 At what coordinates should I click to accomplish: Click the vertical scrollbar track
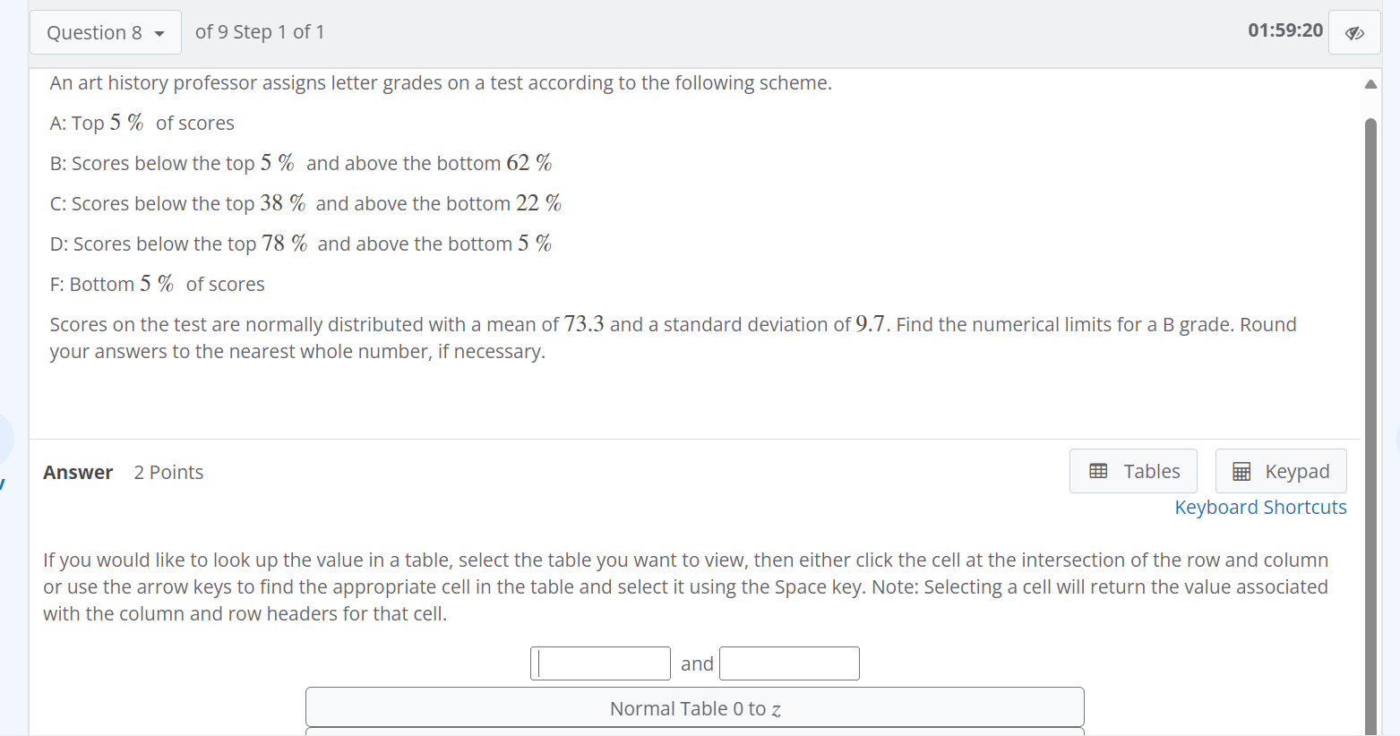[x=1370, y=403]
